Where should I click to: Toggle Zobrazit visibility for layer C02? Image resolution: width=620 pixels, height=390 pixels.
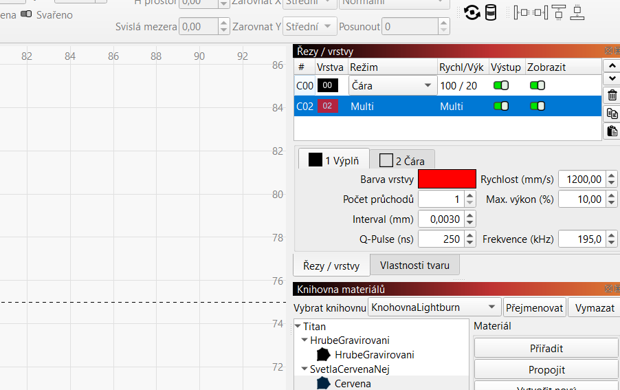click(537, 106)
